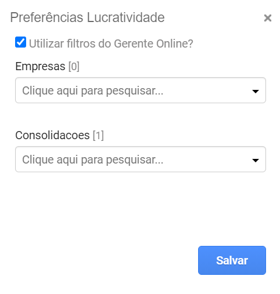
Task: Dismiss the dialog with the gray X icon
Action: point(268,18)
